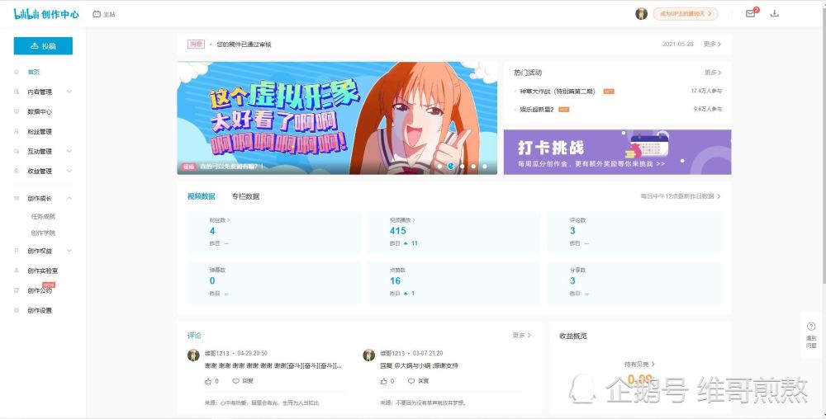Click the 遇到问题 help icon
Screen dimensions: 826x419
(x=811, y=334)
